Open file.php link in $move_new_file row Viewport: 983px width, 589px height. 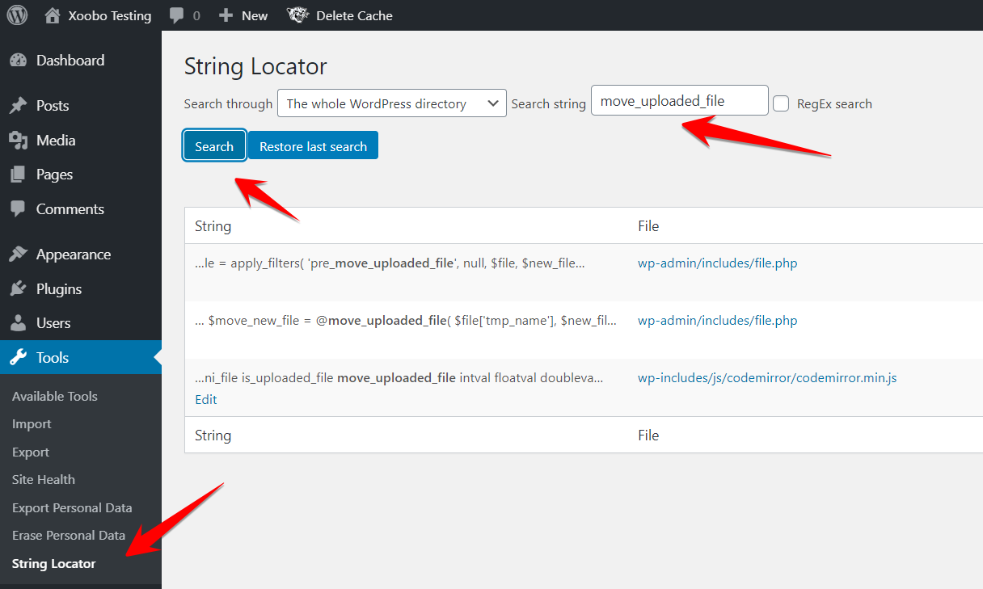tap(718, 321)
